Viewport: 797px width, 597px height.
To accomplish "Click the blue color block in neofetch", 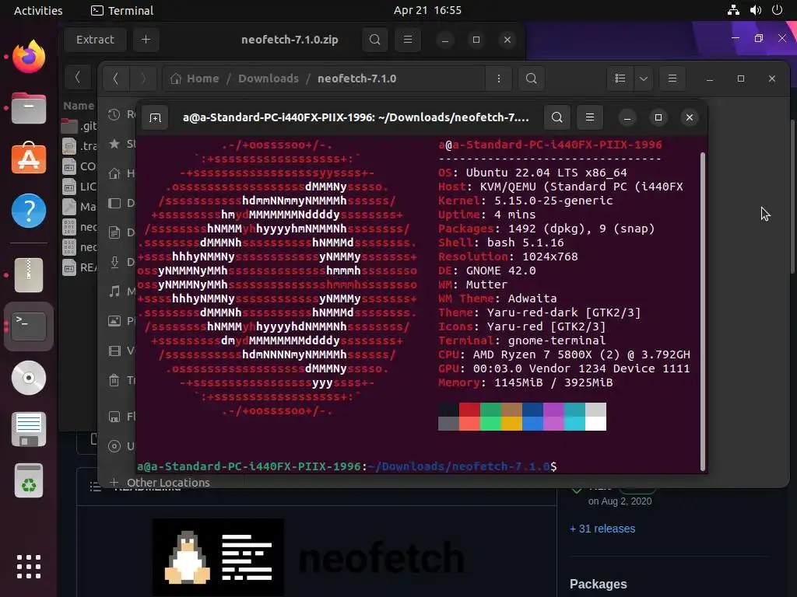I will tap(532, 417).
